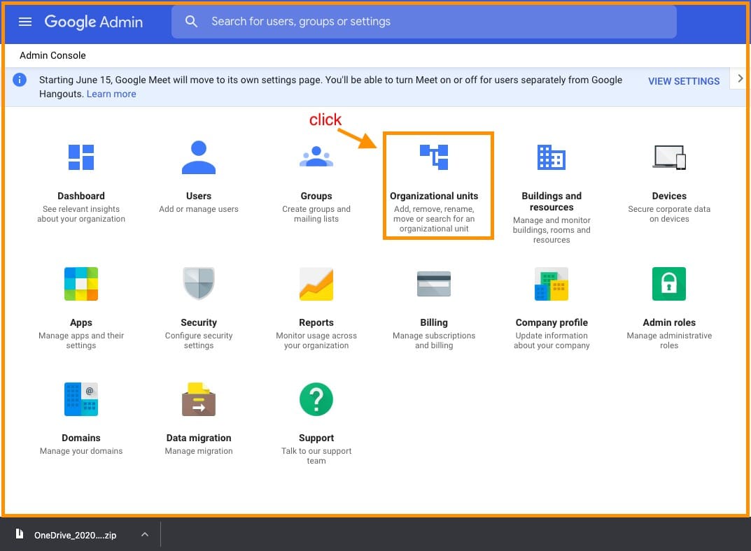Viewport: 751px width, 551px height.
Task: Open the Admin roles lock icon
Action: click(669, 284)
